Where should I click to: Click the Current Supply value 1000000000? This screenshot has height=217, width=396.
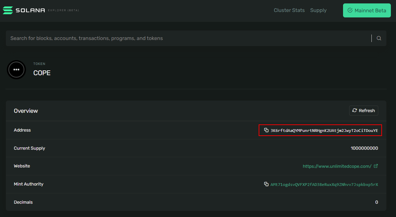tap(364, 148)
